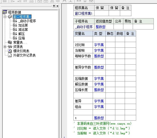Click the 本源码来自三叶资源网 comment line
Screen dimensions: 157x138
coord(103,124)
